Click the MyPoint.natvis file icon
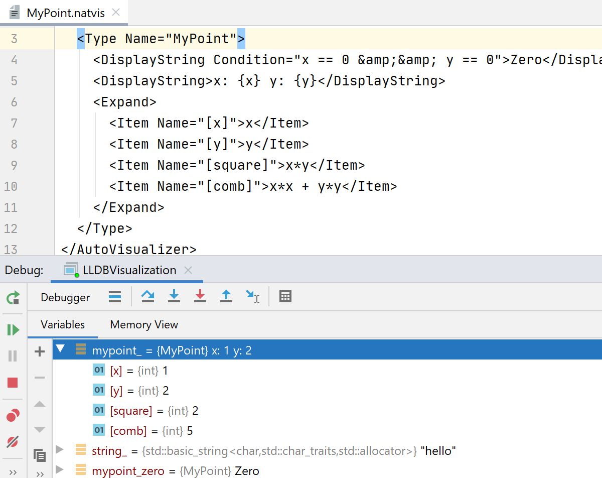This screenshot has height=478, width=602. (15, 13)
